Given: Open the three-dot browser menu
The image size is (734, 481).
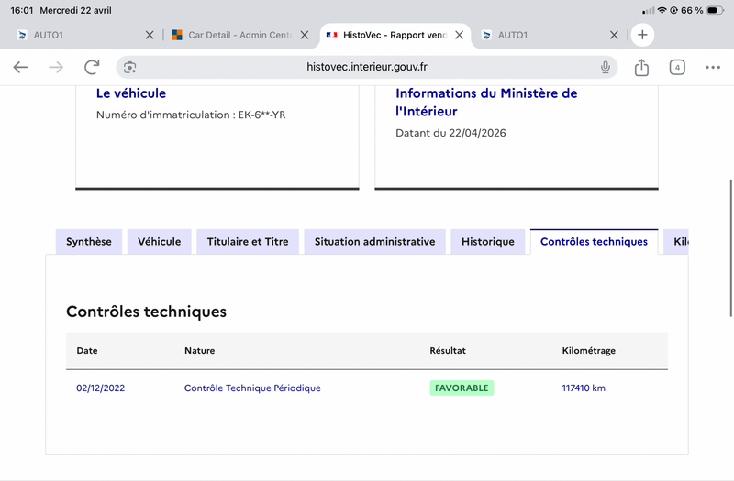Looking at the screenshot, I should pyautogui.click(x=713, y=67).
